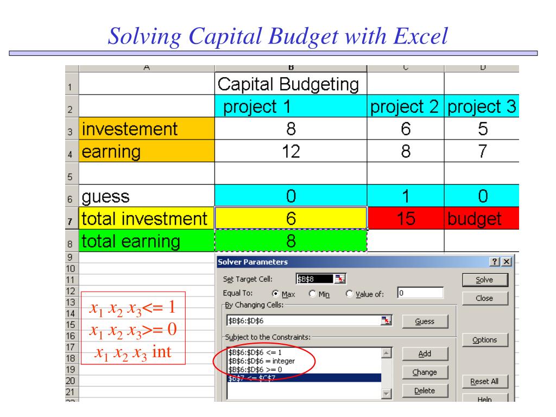556x417 pixels.
Task: Click the investement label cell
Action: point(147,128)
